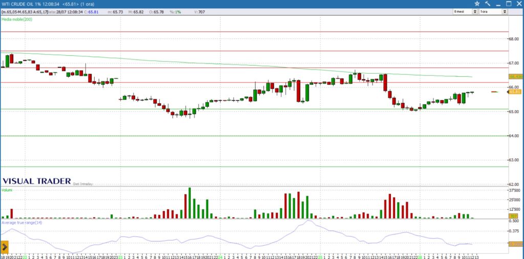Click the 25.000 volume axis label
524x259 pixels.
tap(515, 200)
